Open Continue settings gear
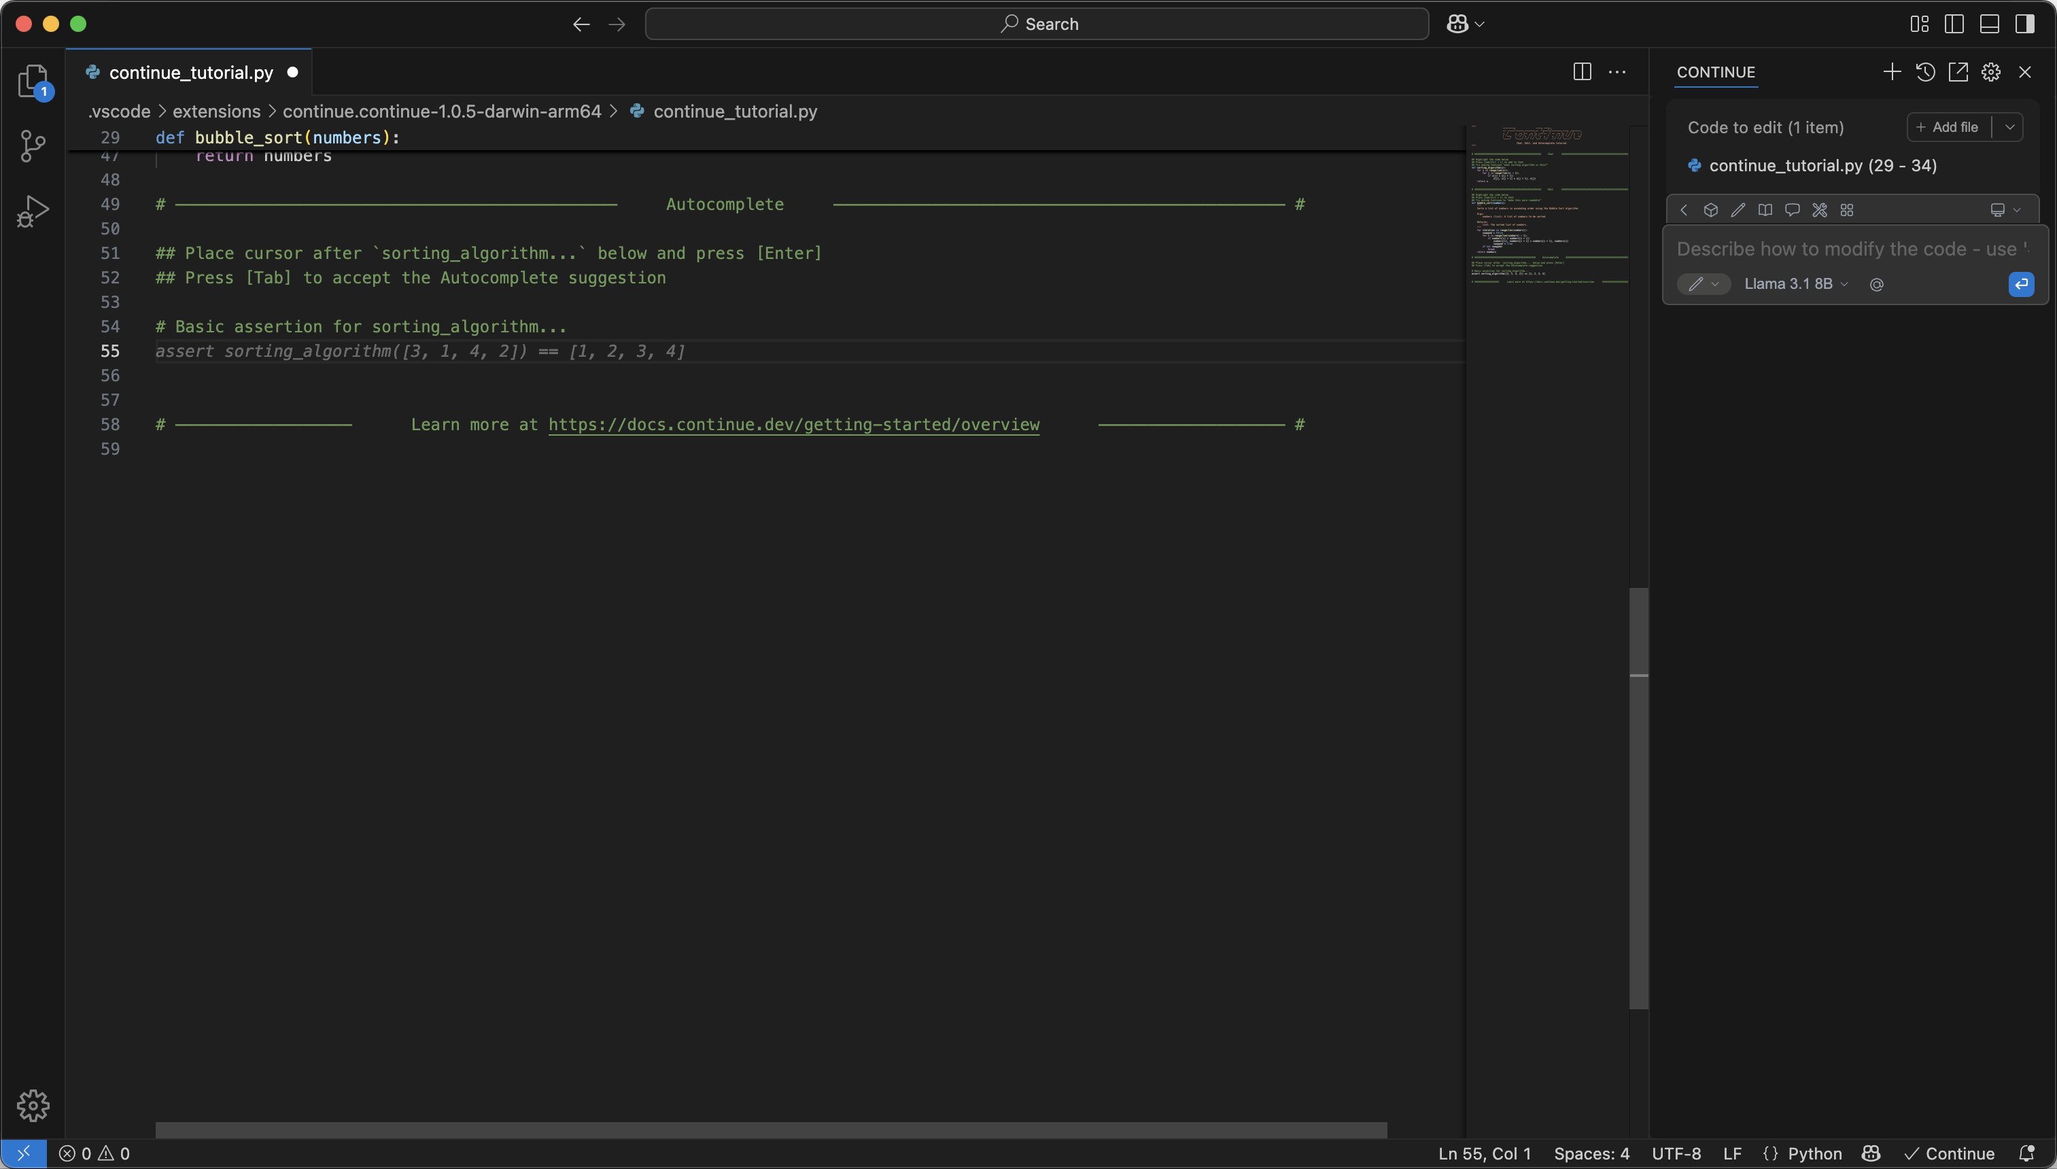Viewport: 2057px width, 1169px height. (x=1991, y=72)
